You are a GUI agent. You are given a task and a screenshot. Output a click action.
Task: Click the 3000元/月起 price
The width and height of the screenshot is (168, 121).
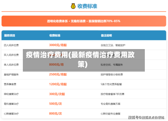click(58, 45)
